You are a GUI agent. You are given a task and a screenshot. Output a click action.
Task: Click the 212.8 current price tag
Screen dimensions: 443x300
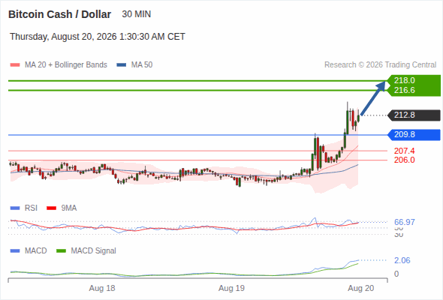414,115
